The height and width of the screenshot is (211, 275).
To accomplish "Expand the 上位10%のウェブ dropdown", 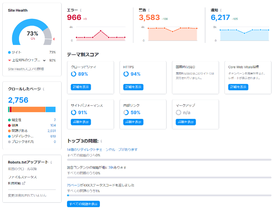I will (x=44, y=60).
